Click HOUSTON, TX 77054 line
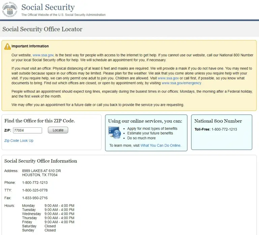The image size is (259, 235). click(x=40, y=175)
